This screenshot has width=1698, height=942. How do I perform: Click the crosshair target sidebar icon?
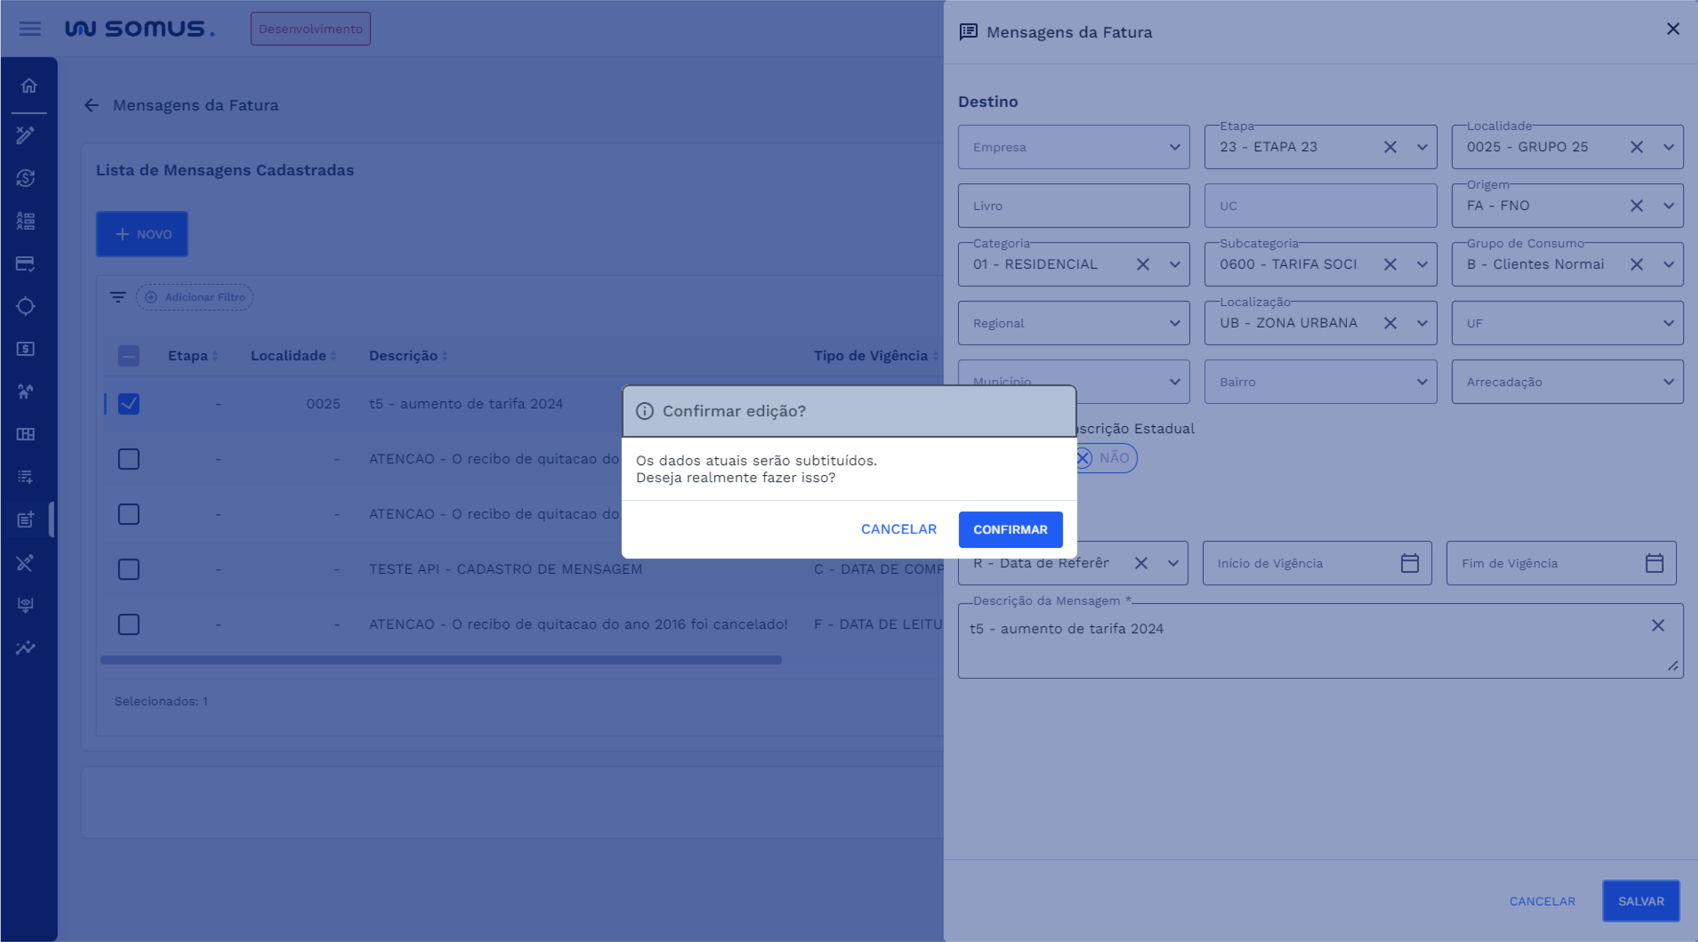26,306
